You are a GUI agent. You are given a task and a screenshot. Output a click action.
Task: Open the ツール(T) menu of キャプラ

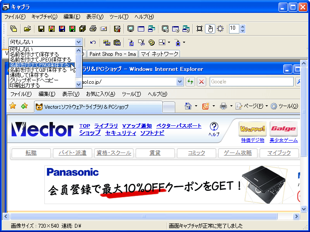pyautogui.click(x=119, y=17)
